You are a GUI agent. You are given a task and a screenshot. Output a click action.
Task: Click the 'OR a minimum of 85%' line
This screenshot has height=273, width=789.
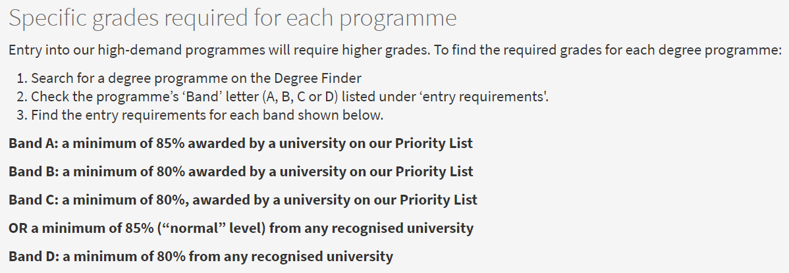241,228
